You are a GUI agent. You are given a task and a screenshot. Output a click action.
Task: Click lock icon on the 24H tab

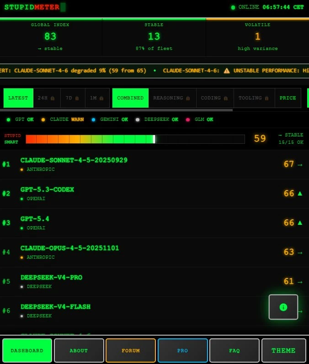53,98
